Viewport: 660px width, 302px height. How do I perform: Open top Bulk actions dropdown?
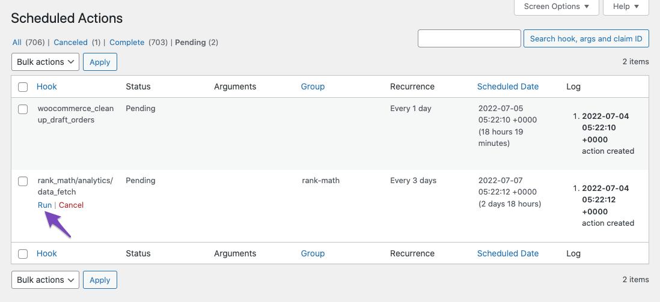45,62
